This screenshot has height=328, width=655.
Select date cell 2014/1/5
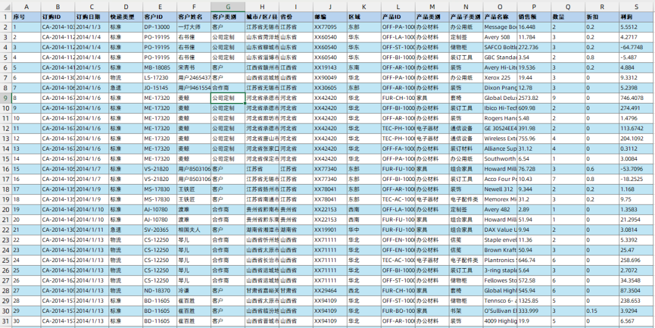point(92,68)
